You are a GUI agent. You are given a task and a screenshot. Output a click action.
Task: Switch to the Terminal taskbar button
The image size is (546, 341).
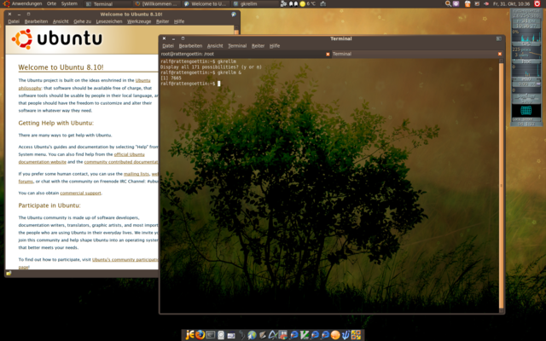tap(108, 3)
